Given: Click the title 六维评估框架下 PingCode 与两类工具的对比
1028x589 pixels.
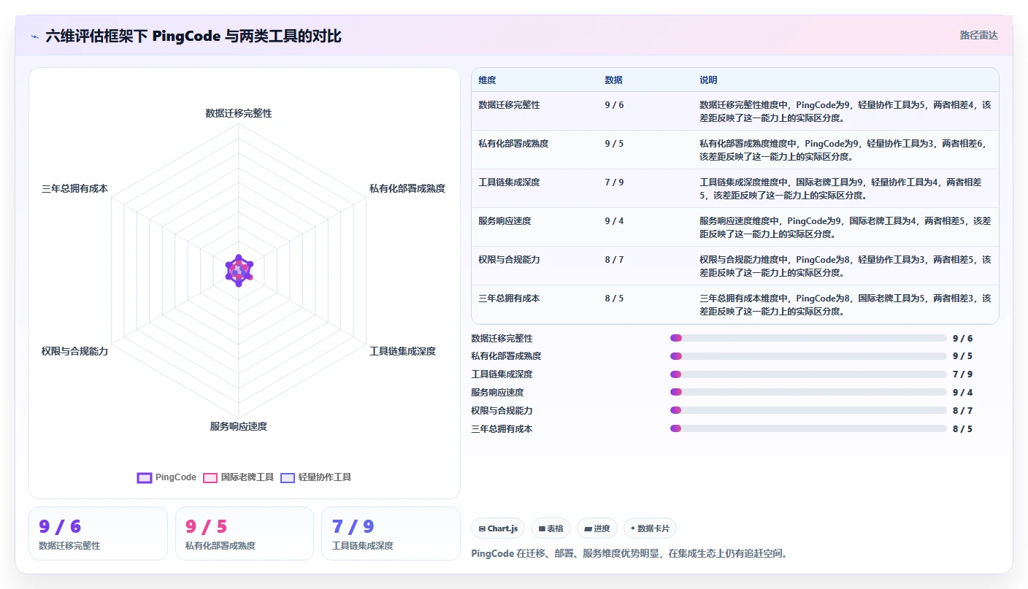Looking at the screenshot, I should pyautogui.click(x=193, y=36).
